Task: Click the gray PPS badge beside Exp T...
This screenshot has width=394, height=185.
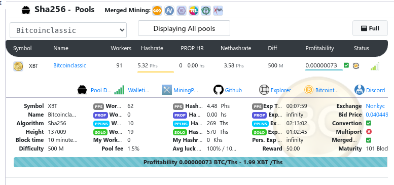Action: pyautogui.click(x=257, y=106)
